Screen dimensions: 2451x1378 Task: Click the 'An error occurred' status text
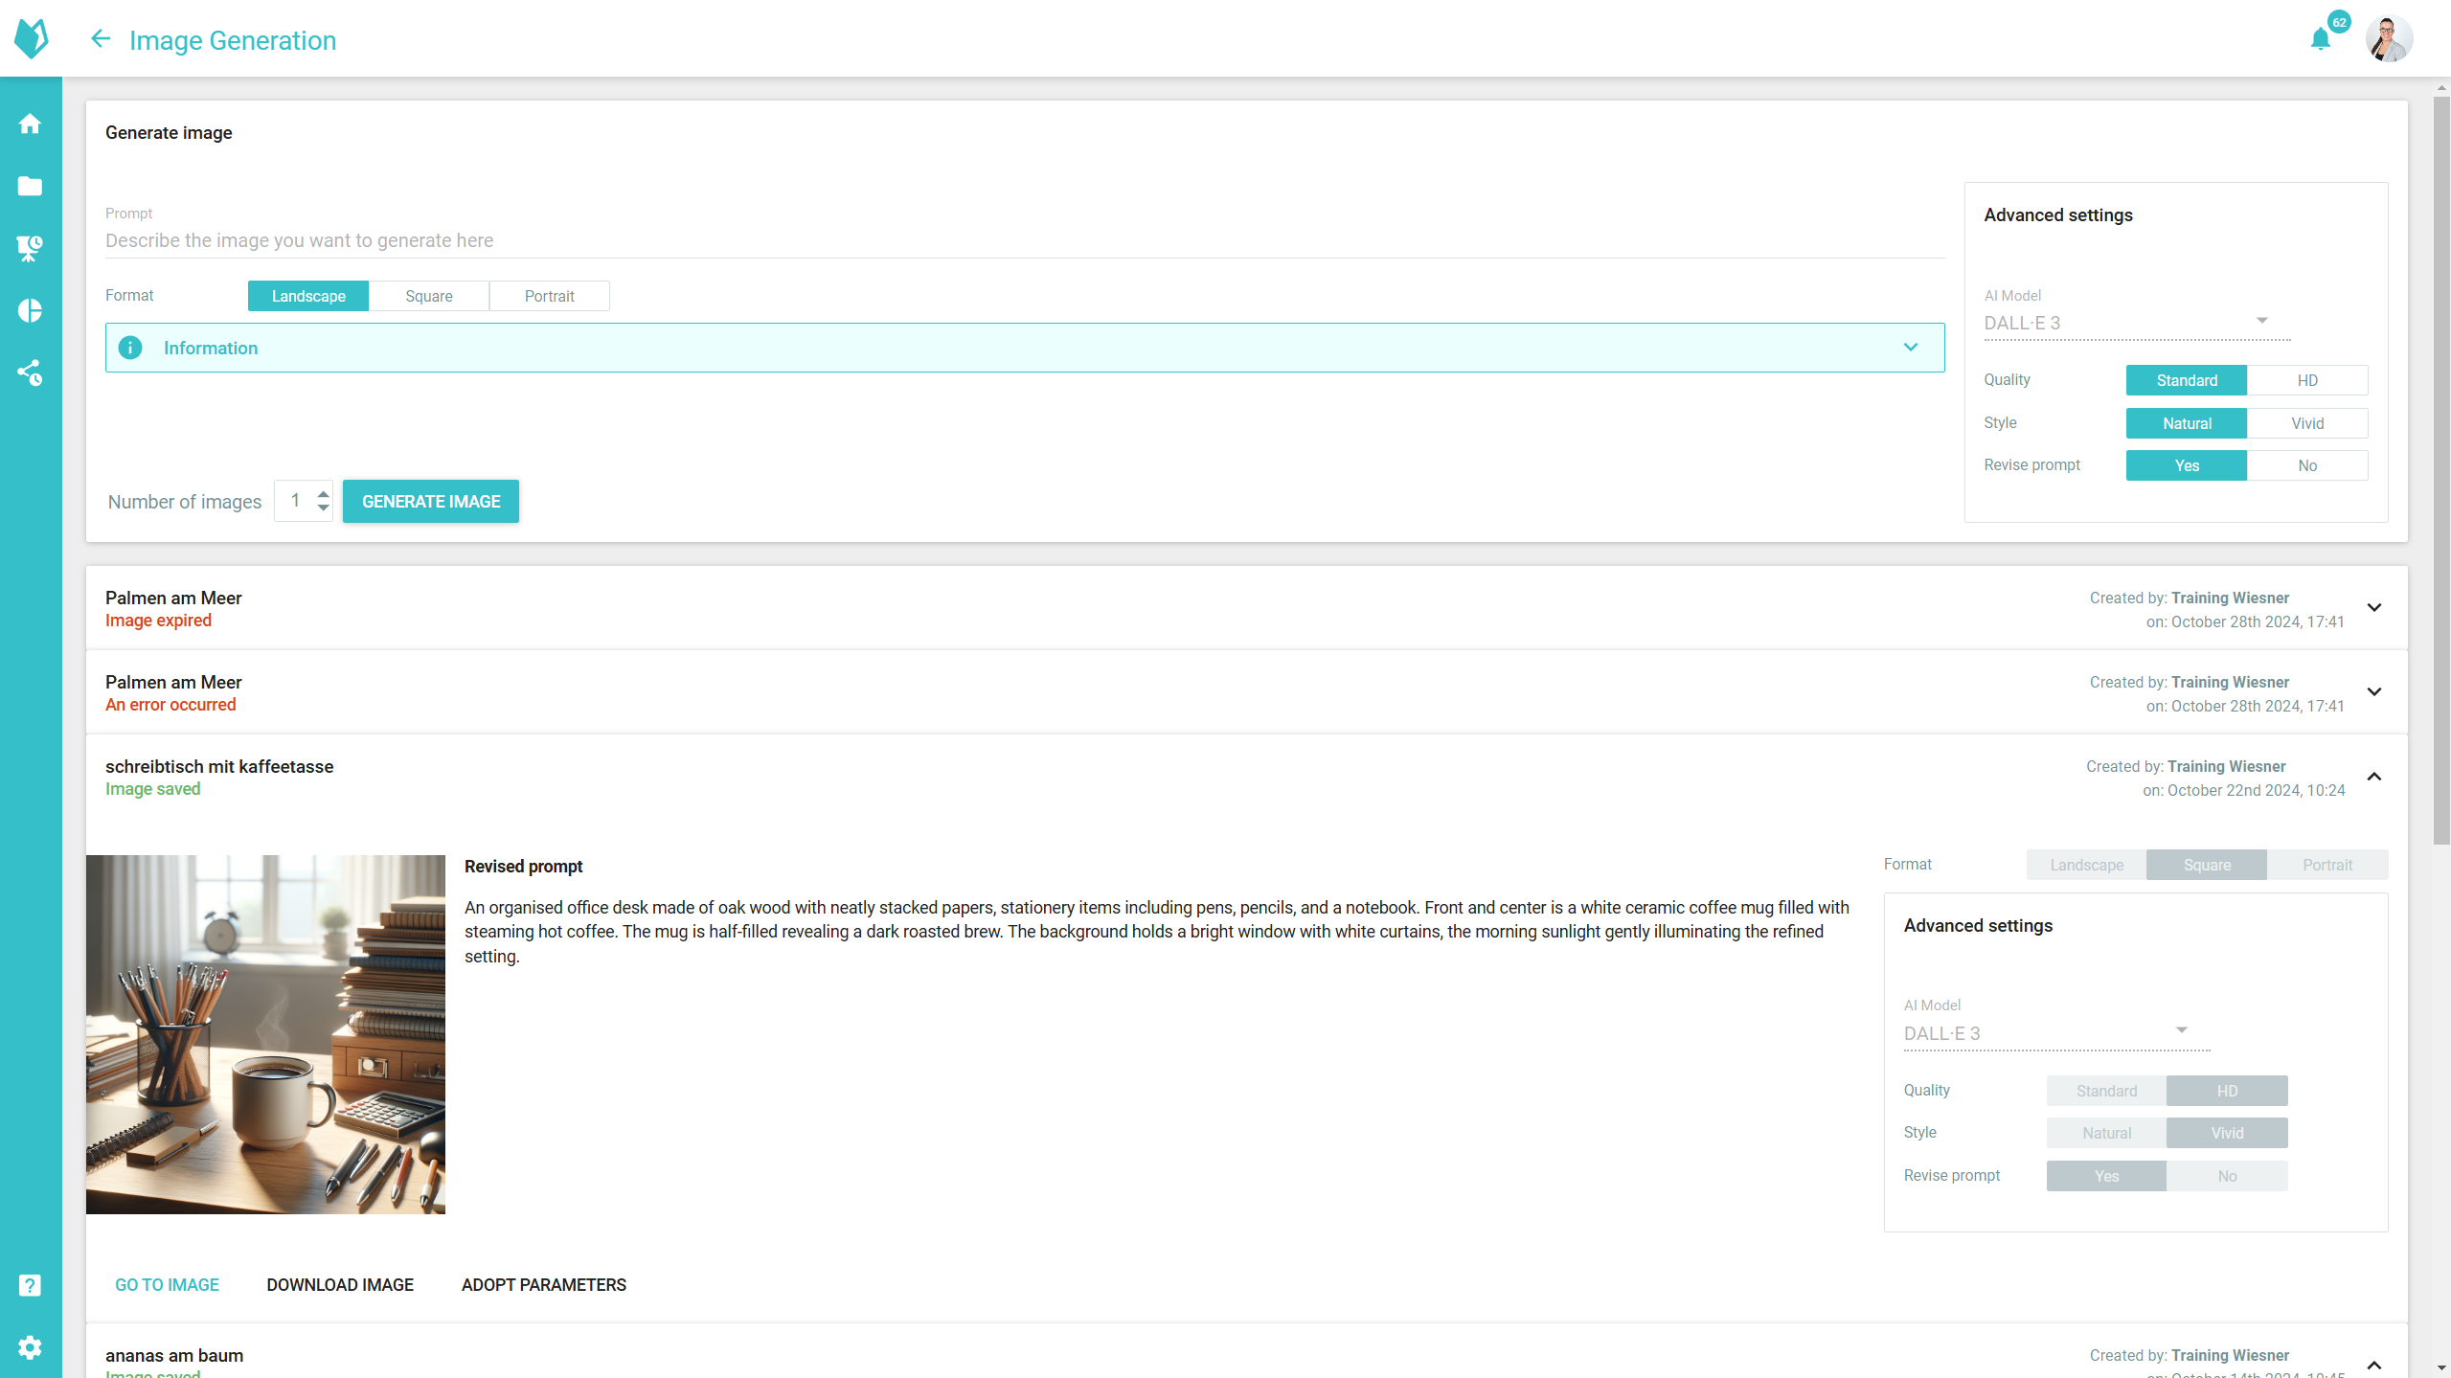(170, 705)
